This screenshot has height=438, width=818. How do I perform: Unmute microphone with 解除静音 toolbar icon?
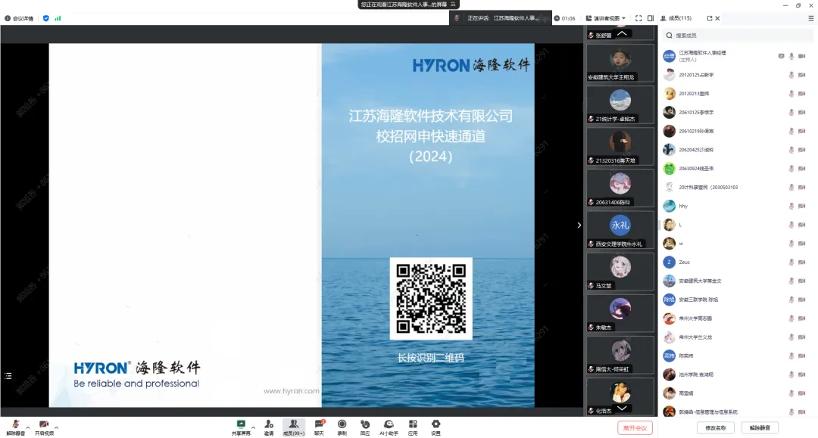pos(16,427)
